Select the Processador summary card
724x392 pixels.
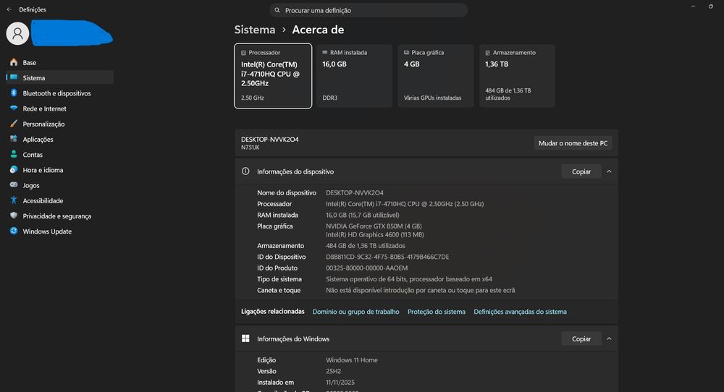[273, 76]
